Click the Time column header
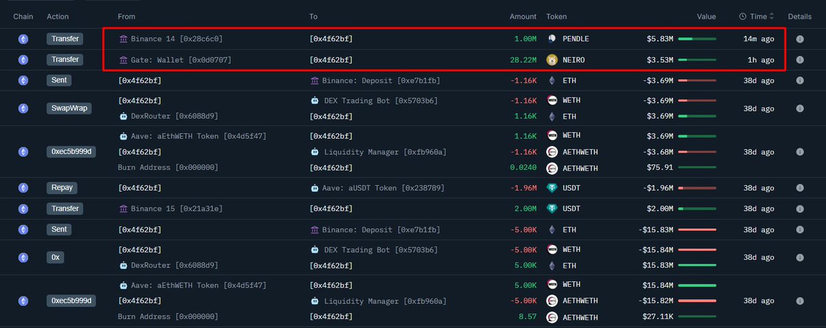 [756, 17]
